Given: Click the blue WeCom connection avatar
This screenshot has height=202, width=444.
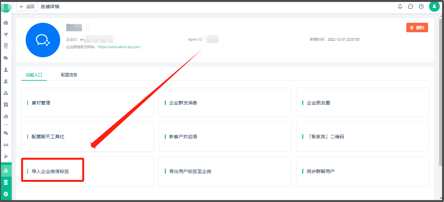Looking at the screenshot, I should click(x=43, y=40).
